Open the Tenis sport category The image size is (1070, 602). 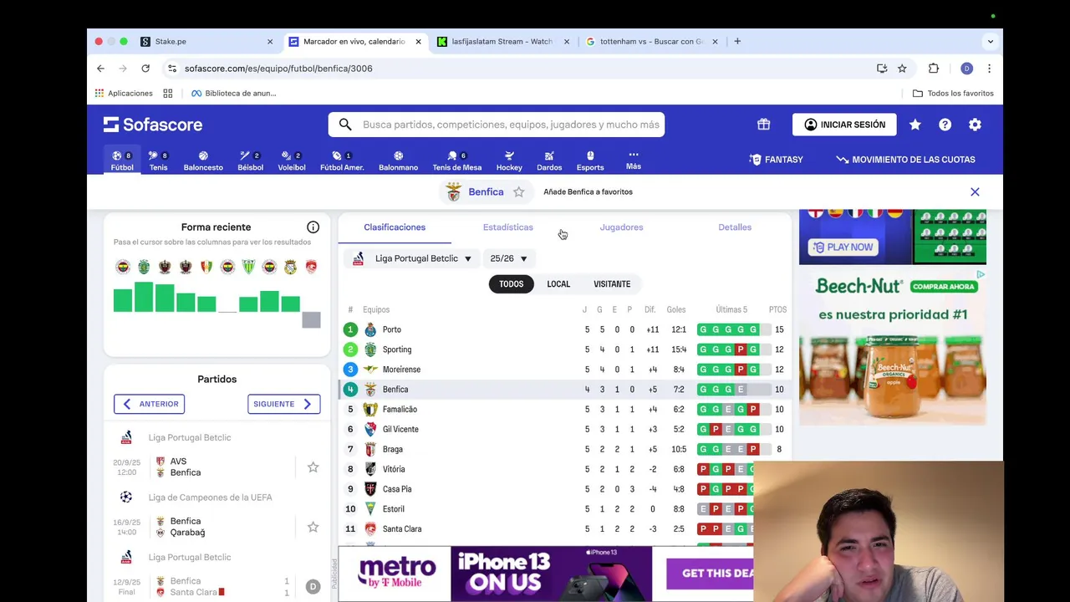pos(158,161)
